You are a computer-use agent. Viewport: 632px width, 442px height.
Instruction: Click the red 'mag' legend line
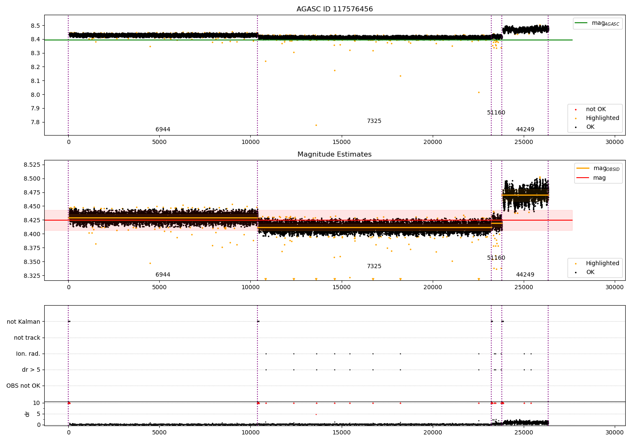tap(583, 178)
